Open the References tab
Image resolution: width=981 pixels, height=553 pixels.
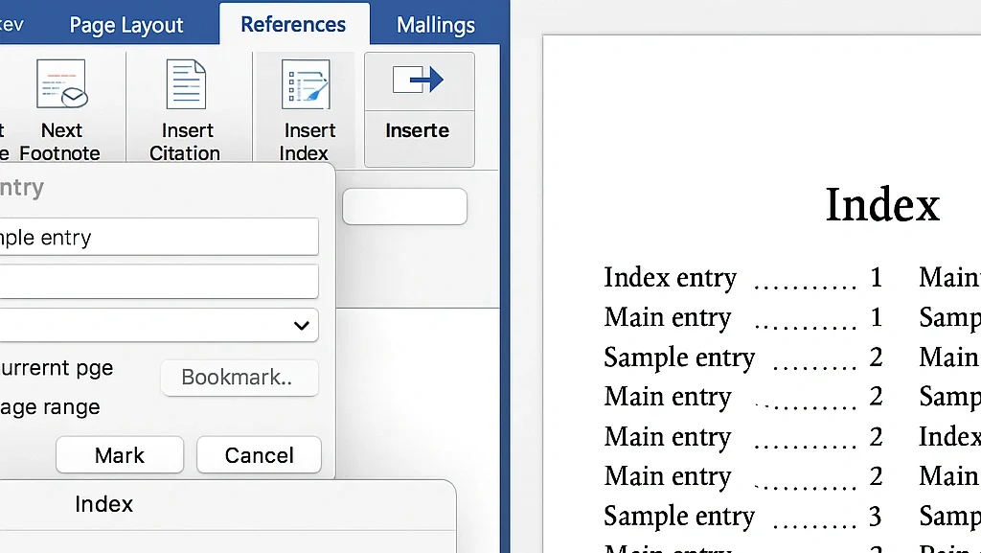tap(293, 24)
